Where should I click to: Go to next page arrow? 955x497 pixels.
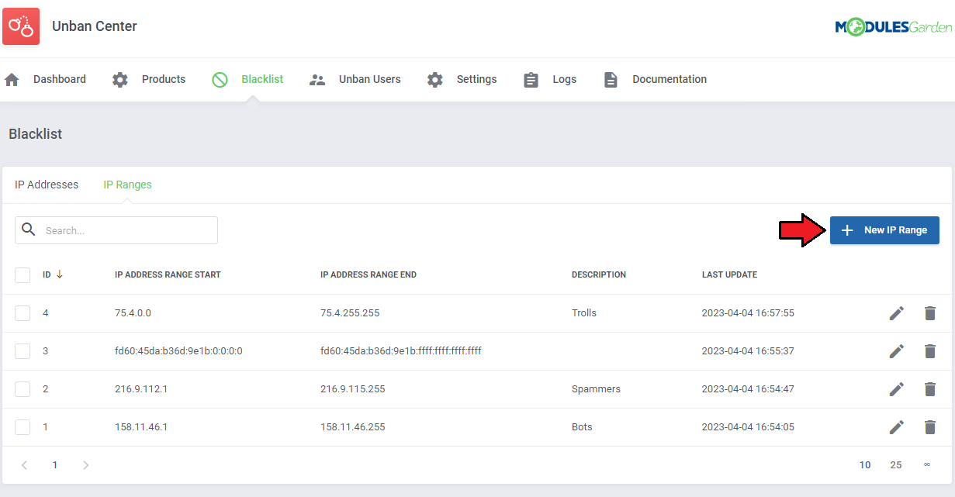pyautogui.click(x=86, y=465)
